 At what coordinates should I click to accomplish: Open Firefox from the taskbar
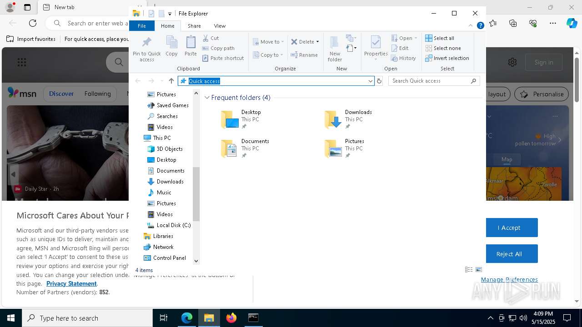click(x=231, y=318)
